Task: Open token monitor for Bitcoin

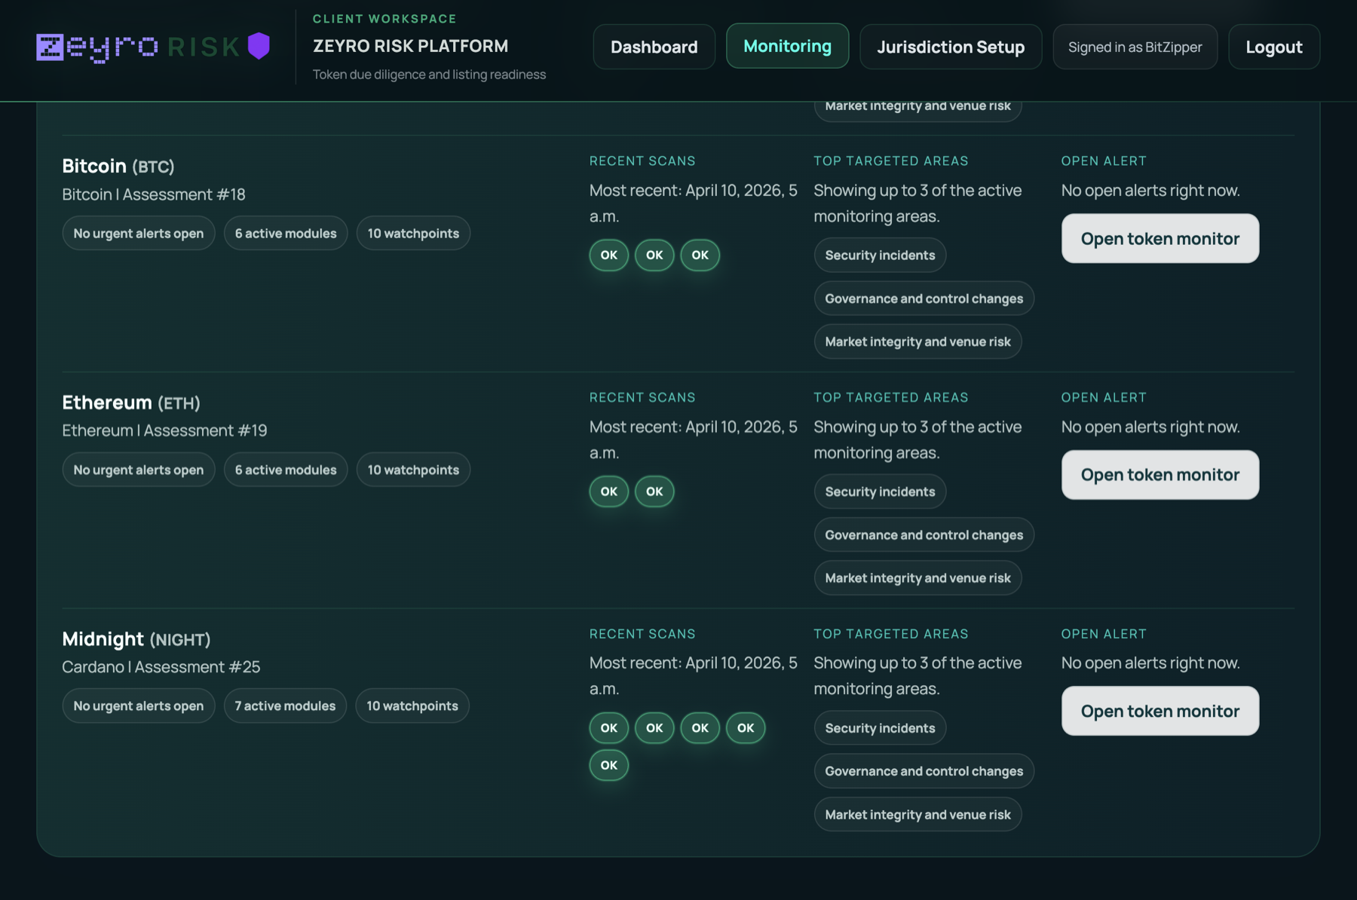Action: tap(1159, 238)
